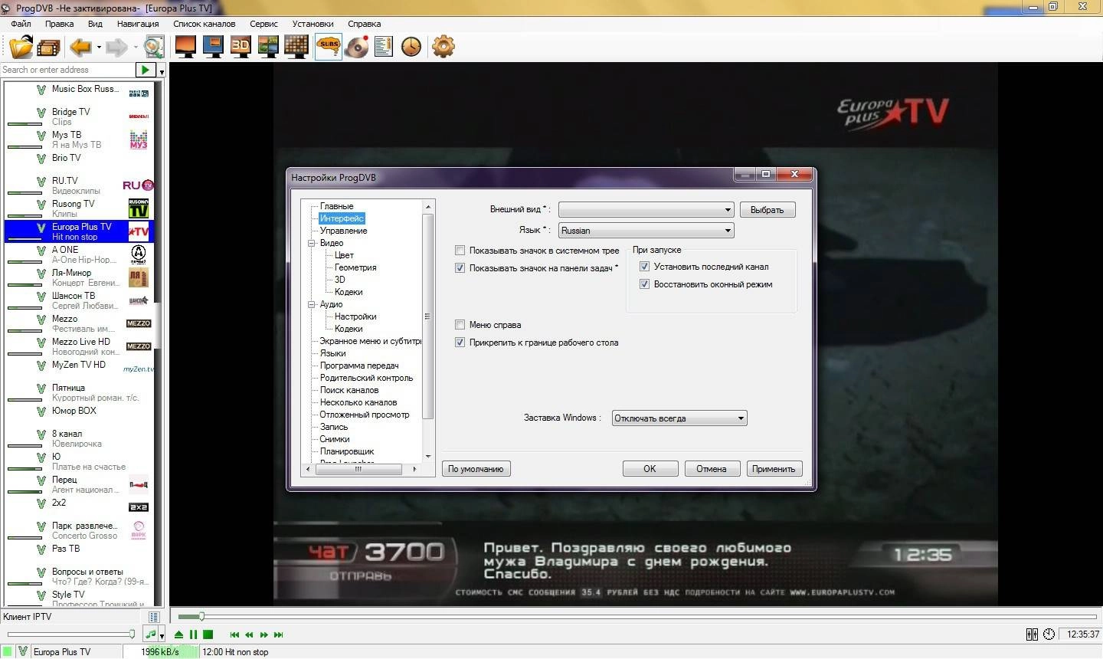Screen dimensions: 1103x659
Task: Confirm settings with OK button
Action: (x=650, y=469)
